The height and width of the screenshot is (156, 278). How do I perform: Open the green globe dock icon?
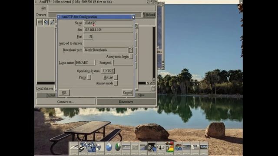click(x=117, y=147)
